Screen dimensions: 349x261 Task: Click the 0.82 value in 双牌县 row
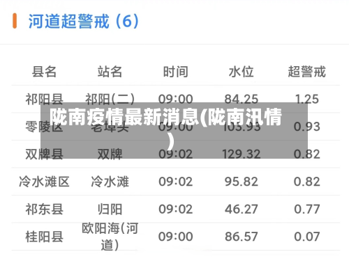click(306, 155)
